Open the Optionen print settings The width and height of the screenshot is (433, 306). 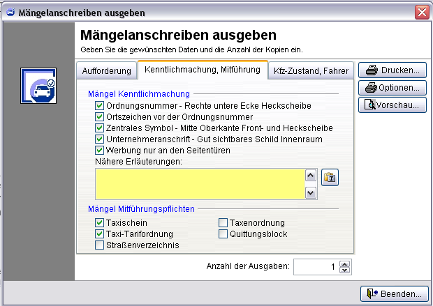(x=392, y=88)
